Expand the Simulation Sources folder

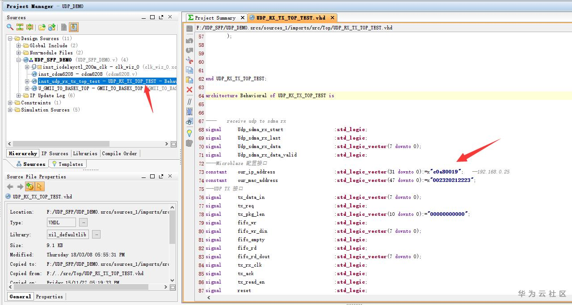pyautogui.click(x=10, y=110)
